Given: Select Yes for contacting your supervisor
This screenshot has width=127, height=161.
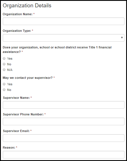Looking at the screenshot, I should (x=4, y=84).
